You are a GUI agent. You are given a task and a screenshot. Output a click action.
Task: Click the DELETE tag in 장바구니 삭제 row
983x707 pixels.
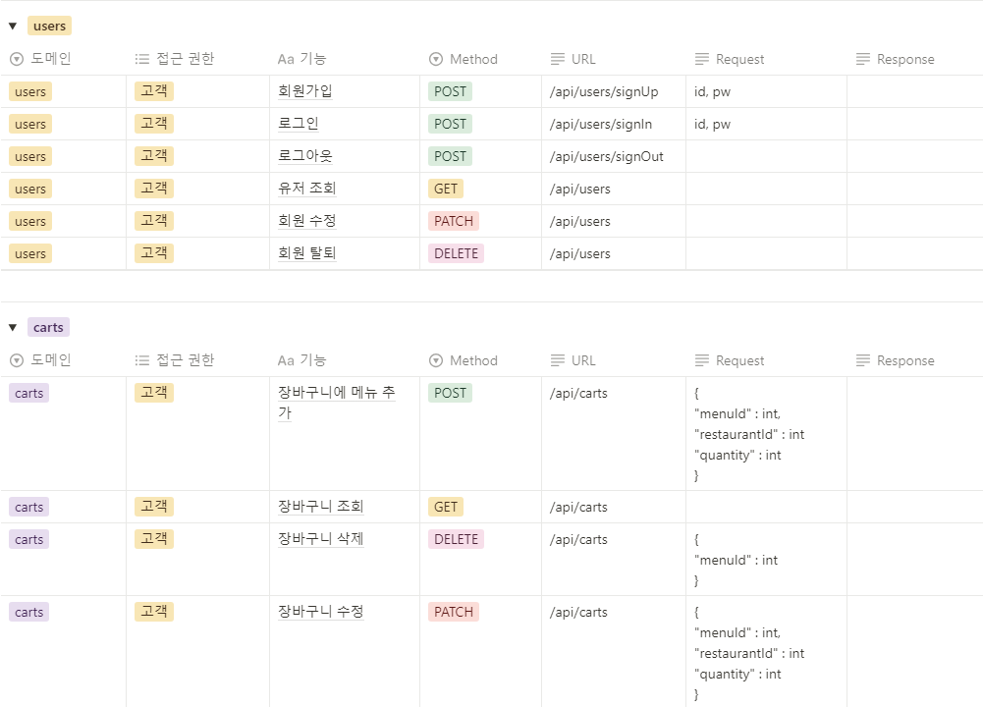click(x=456, y=540)
